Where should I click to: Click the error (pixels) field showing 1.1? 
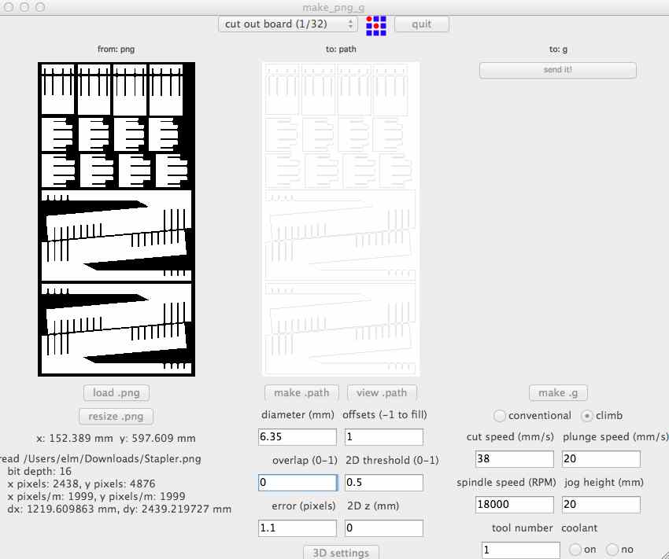[x=298, y=528]
